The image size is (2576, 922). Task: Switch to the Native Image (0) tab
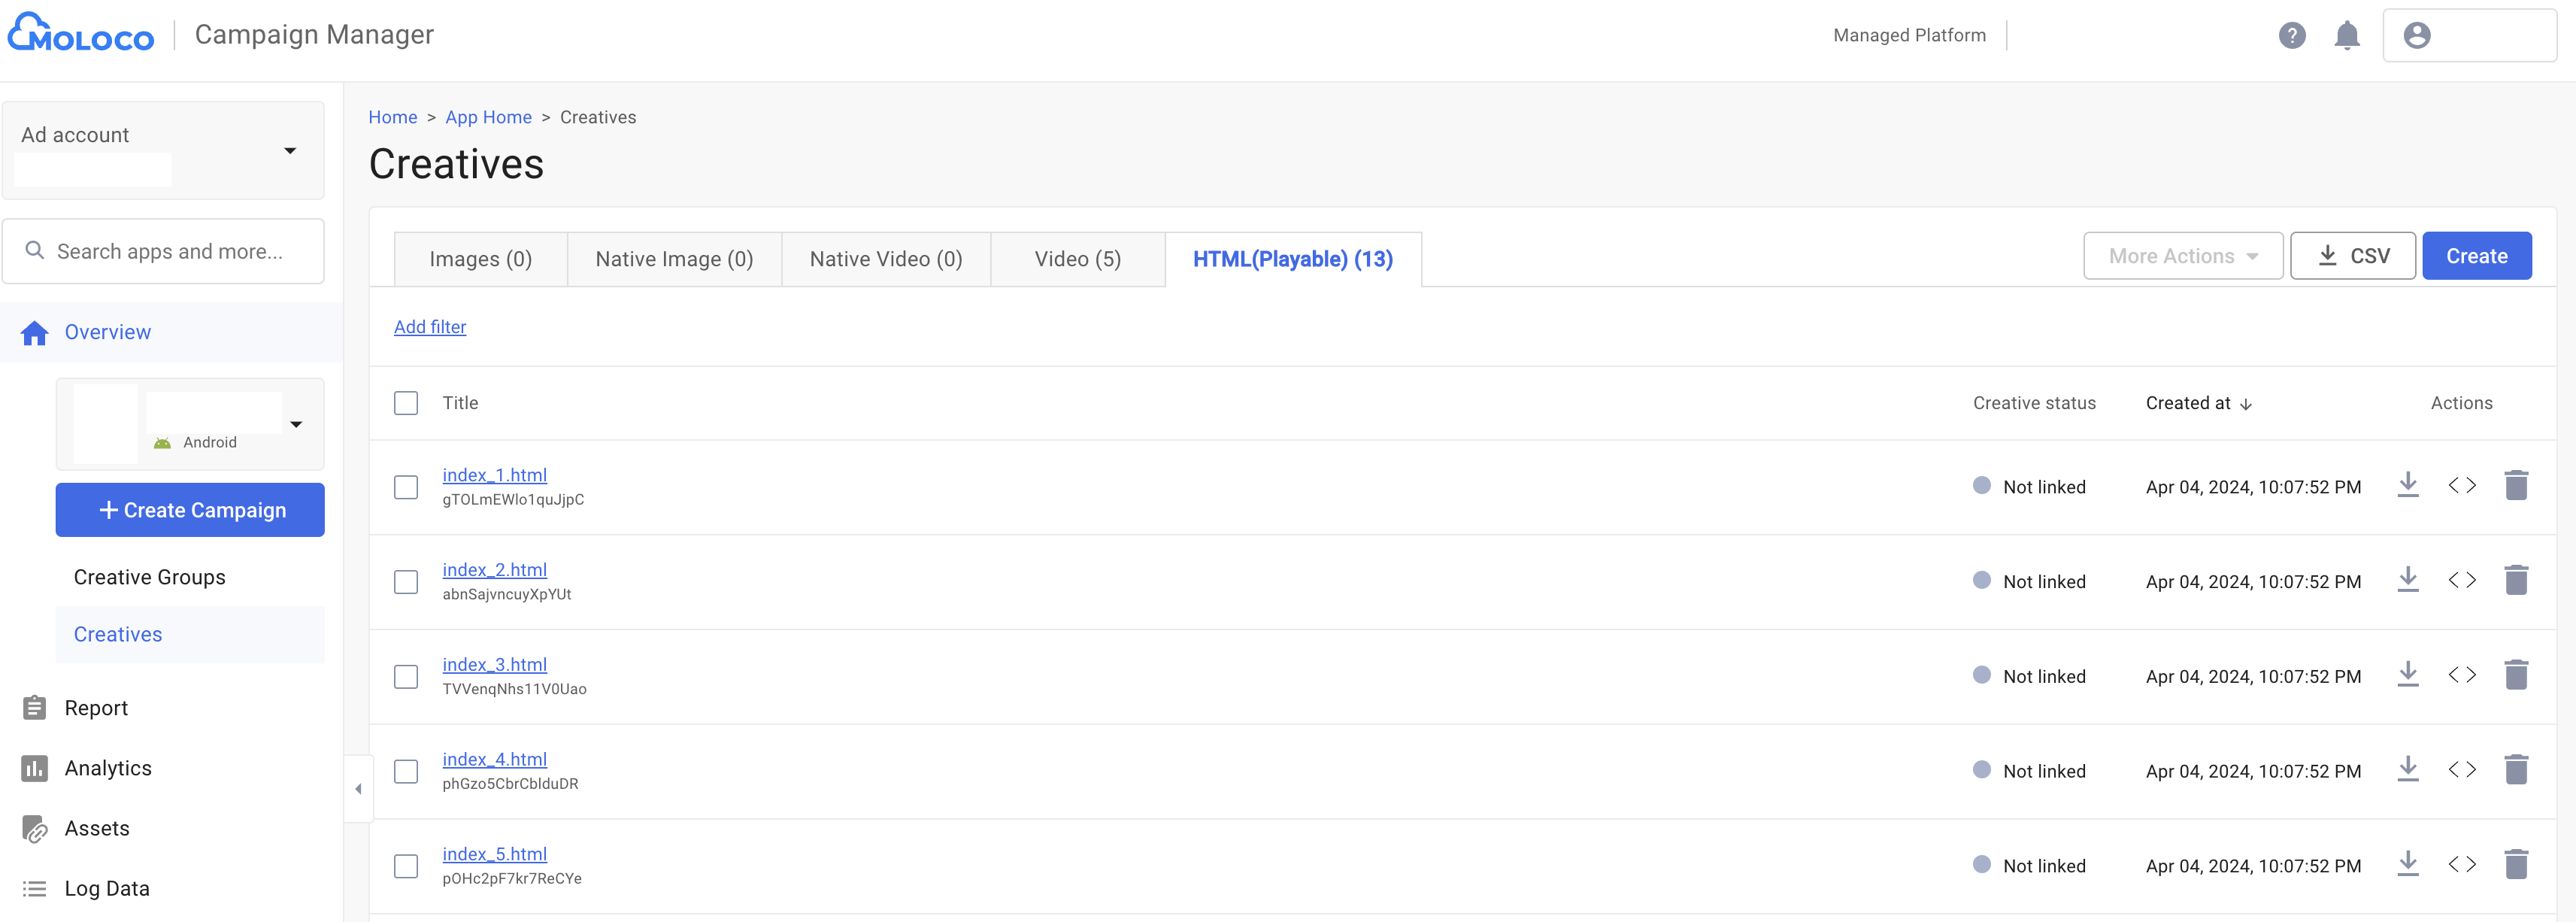674,259
